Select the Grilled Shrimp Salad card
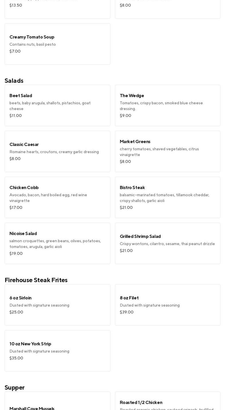Image resolution: width=225 pixels, height=410 pixels. (x=167, y=243)
